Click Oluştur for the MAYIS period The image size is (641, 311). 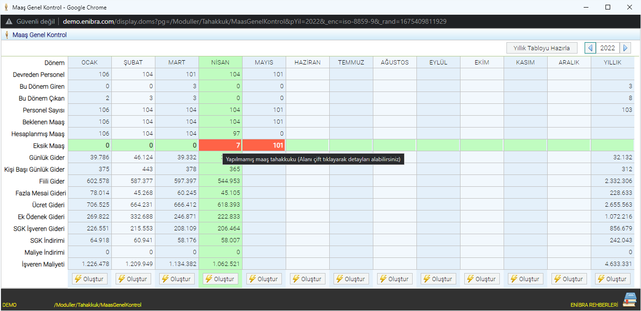[264, 279]
